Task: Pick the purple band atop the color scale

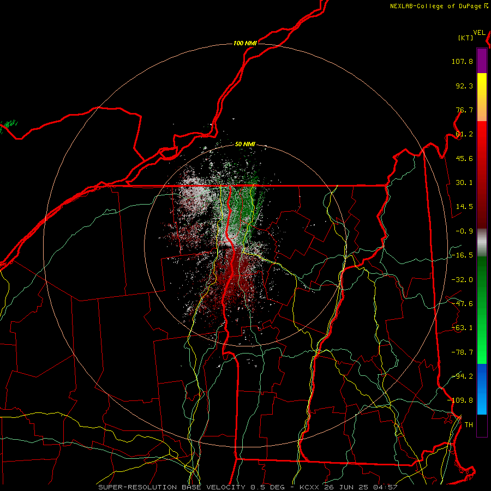Action: click(x=482, y=61)
